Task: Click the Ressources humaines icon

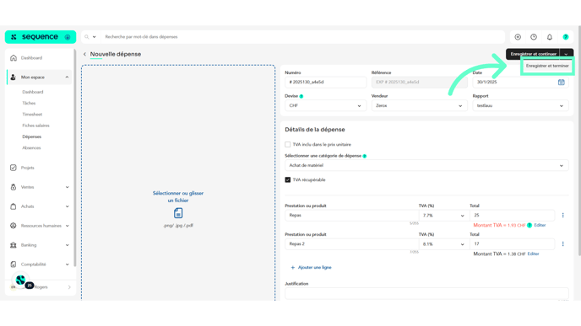Action: (14, 226)
